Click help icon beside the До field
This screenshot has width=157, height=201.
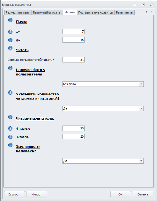pos(11,40)
